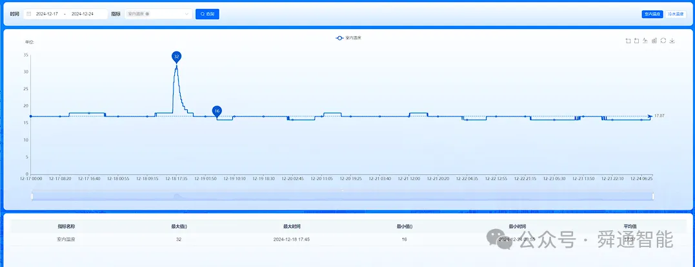Image resolution: width=695 pixels, height=267 pixels.
Task: Select the 冷水温度 tab button
Action: [x=676, y=14]
